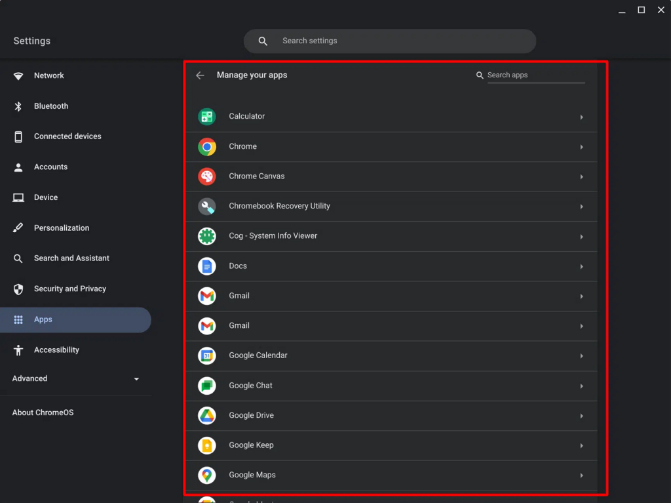Image resolution: width=671 pixels, height=503 pixels.
Task: Click the "Docs" app name
Action: click(238, 266)
